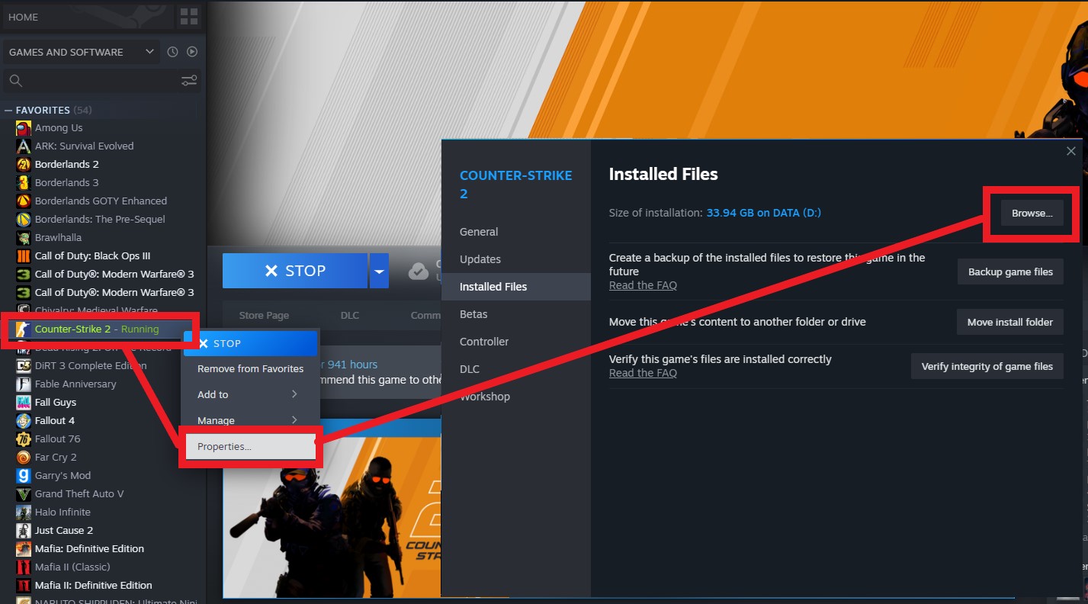1088x604 pixels.
Task: Select the ARK: Survival Evolved icon
Action: point(23,146)
